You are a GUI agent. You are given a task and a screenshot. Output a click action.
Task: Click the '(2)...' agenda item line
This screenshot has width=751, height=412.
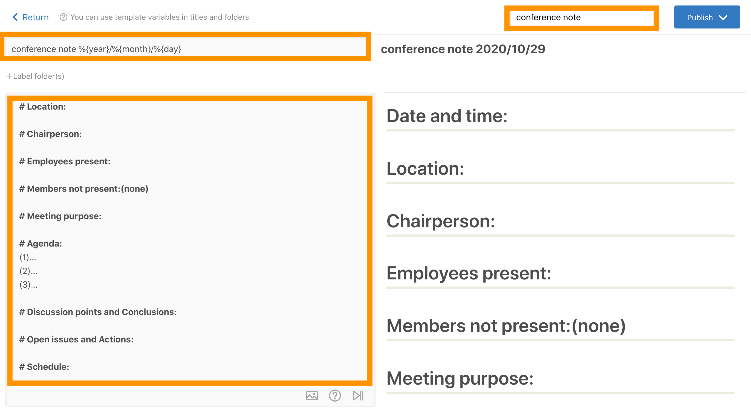[28, 271]
